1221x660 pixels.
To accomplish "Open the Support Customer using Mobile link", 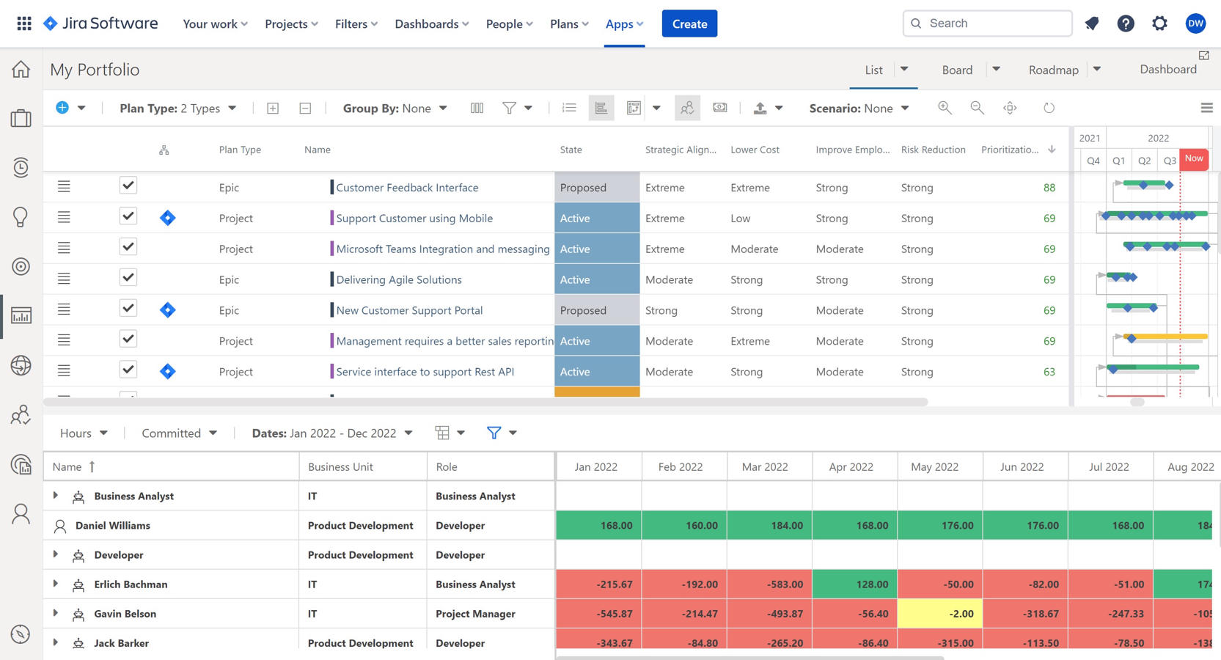I will click(x=414, y=218).
